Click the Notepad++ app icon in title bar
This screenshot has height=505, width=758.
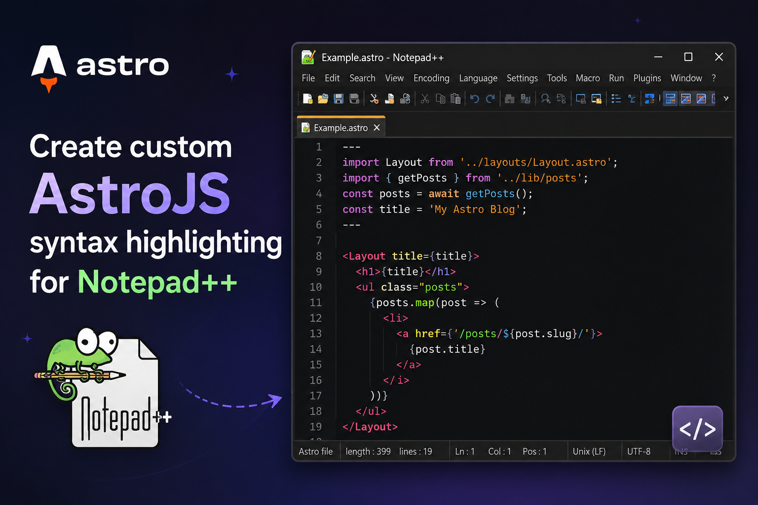pos(308,57)
